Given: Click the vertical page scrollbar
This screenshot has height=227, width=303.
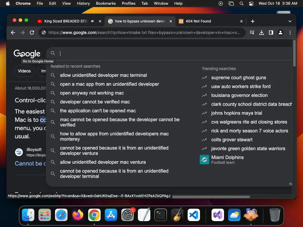Looking at the screenshot, I should (x=294, y=53).
